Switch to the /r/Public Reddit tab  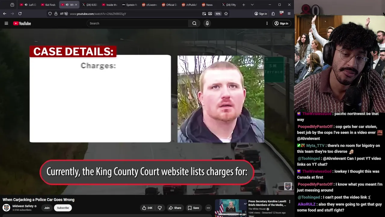(189, 5)
